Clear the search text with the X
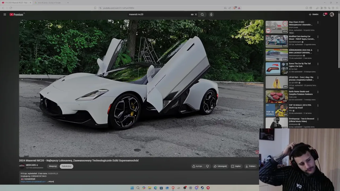Screen dimensions: 340x191 (x=196, y=15)
